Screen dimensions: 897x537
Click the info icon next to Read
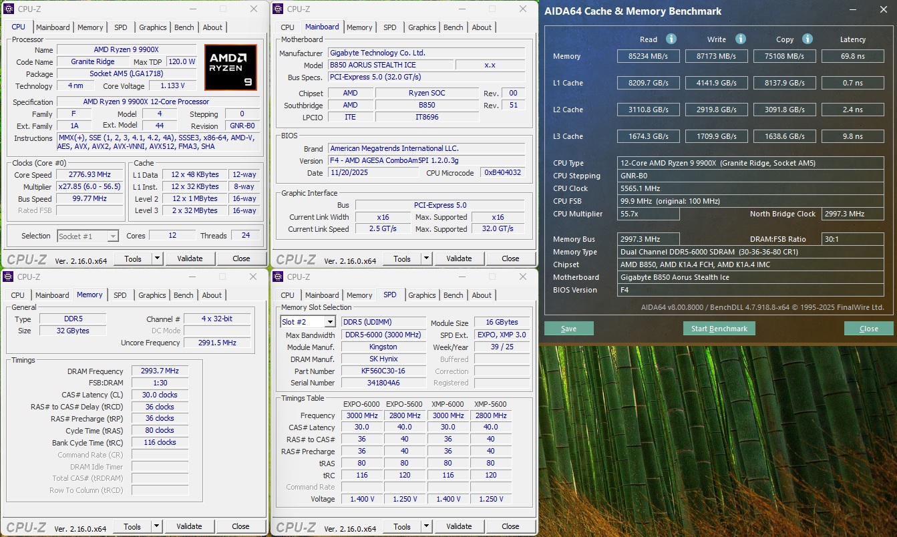pos(671,39)
